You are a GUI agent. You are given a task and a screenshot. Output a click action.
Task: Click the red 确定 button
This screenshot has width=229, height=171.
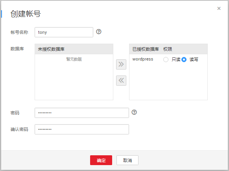click(x=101, y=160)
